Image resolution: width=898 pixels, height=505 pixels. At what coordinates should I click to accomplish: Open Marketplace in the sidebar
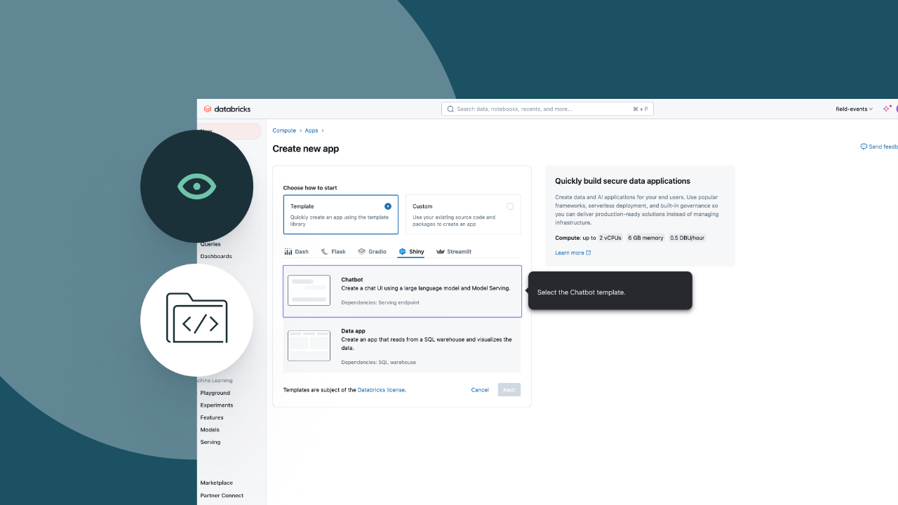click(217, 483)
